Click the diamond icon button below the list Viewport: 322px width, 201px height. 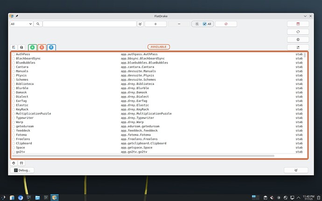(x=14, y=163)
